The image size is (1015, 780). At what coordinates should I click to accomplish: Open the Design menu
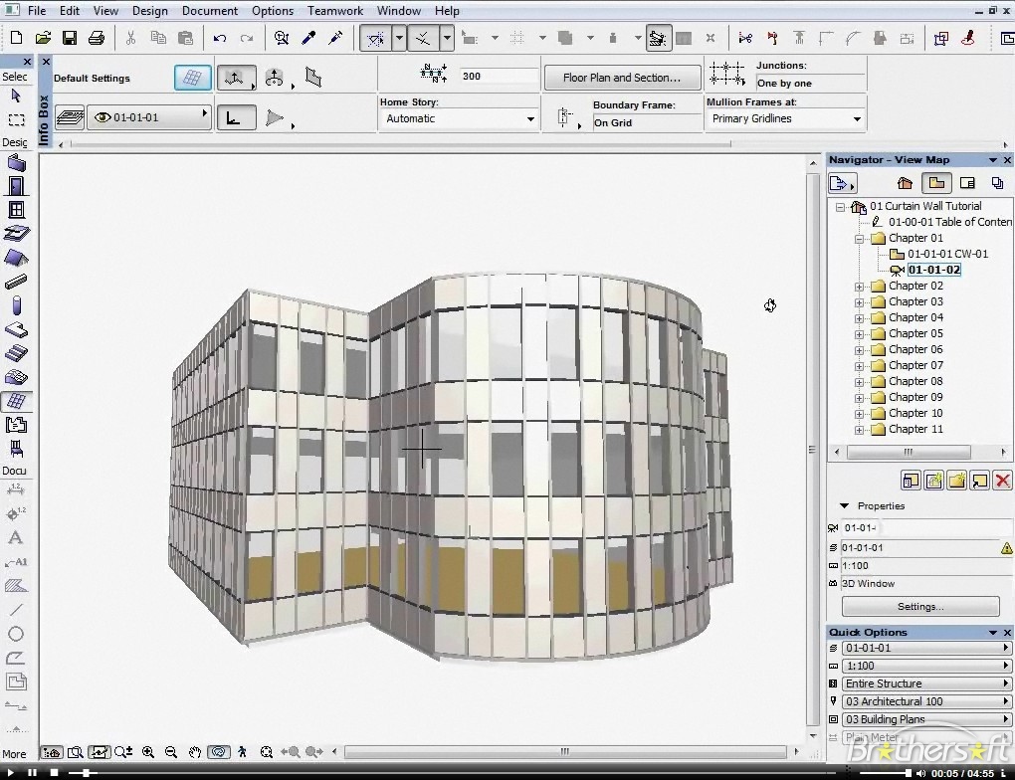(x=149, y=11)
